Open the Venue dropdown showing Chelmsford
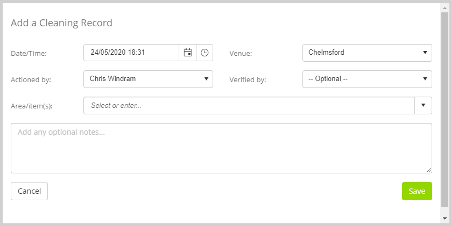This screenshot has height=226, width=451. 367,53
